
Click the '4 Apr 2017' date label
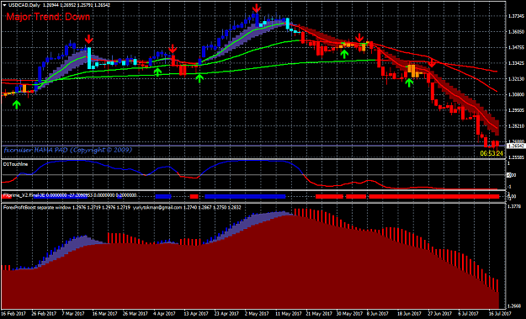(165, 314)
